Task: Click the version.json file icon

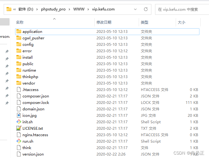Action: pyautogui.click(x=19, y=154)
